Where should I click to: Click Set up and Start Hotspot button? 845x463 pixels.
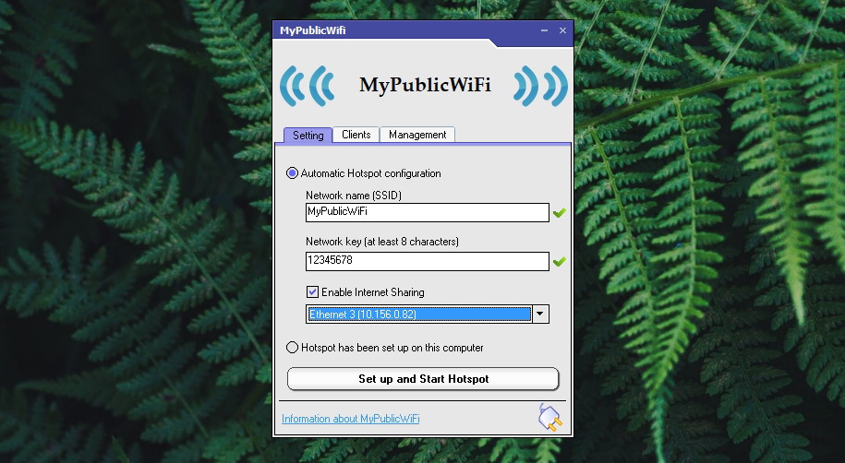[x=423, y=379]
